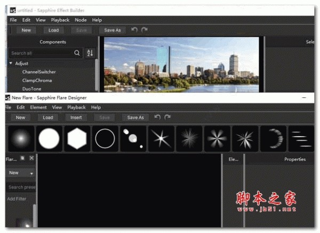The height and width of the screenshot is (233, 320).
Task: Open Playback menu in Effect Builder
Action: [x=60, y=20]
